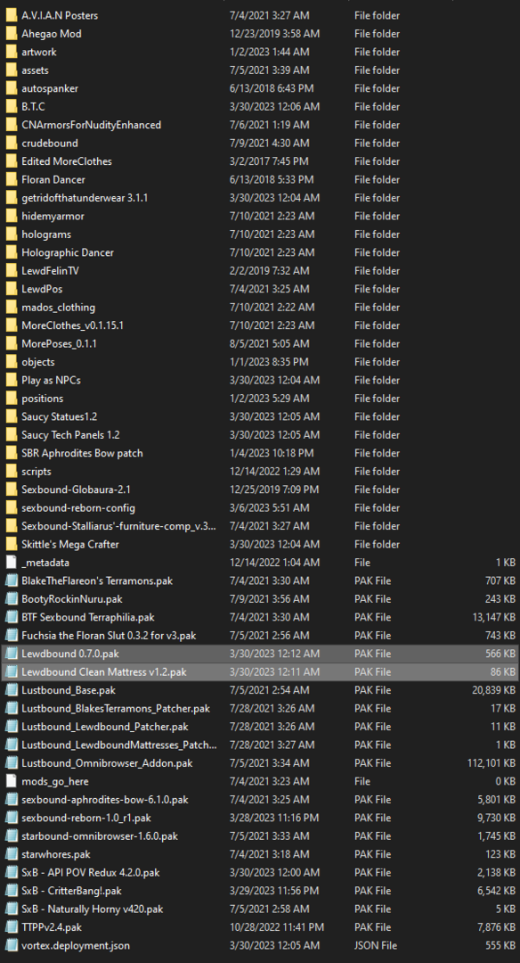
Task: Select MoreClothes_v0.1.15.1 folder name
Action: tap(72, 325)
